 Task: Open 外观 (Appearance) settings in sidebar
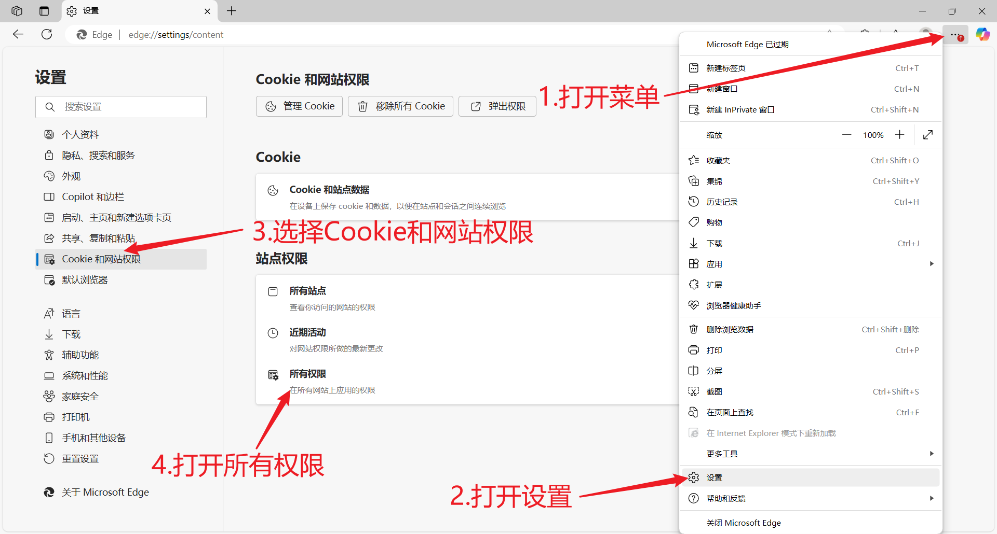point(72,176)
